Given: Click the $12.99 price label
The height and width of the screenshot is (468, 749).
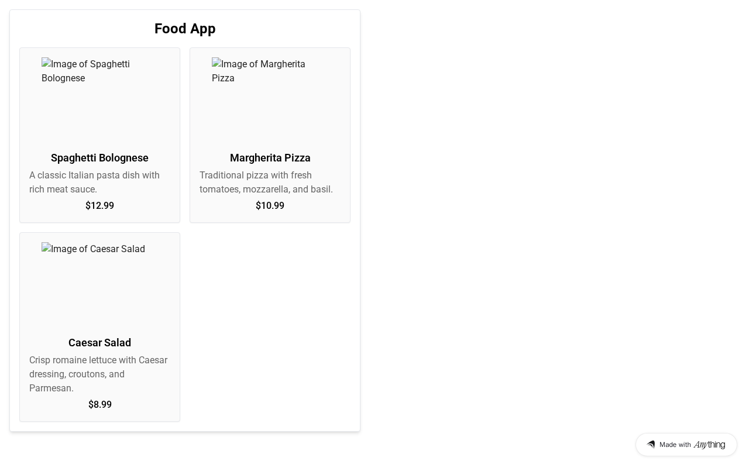Looking at the screenshot, I should click(99, 206).
